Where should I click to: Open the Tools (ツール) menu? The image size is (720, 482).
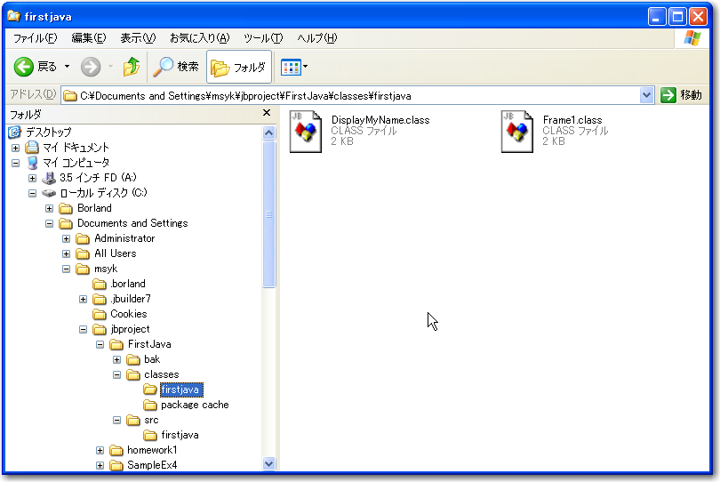click(x=262, y=38)
